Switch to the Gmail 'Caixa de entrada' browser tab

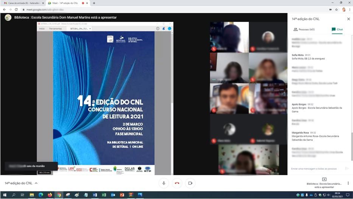[x=23, y=3]
